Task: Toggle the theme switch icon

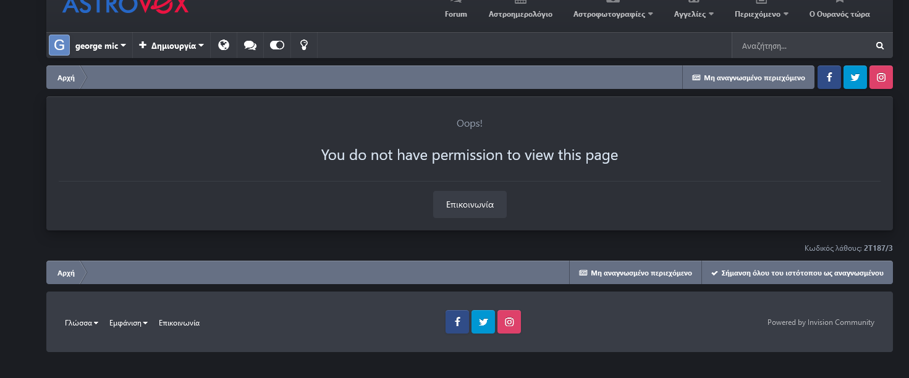Action: click(277, 45)
